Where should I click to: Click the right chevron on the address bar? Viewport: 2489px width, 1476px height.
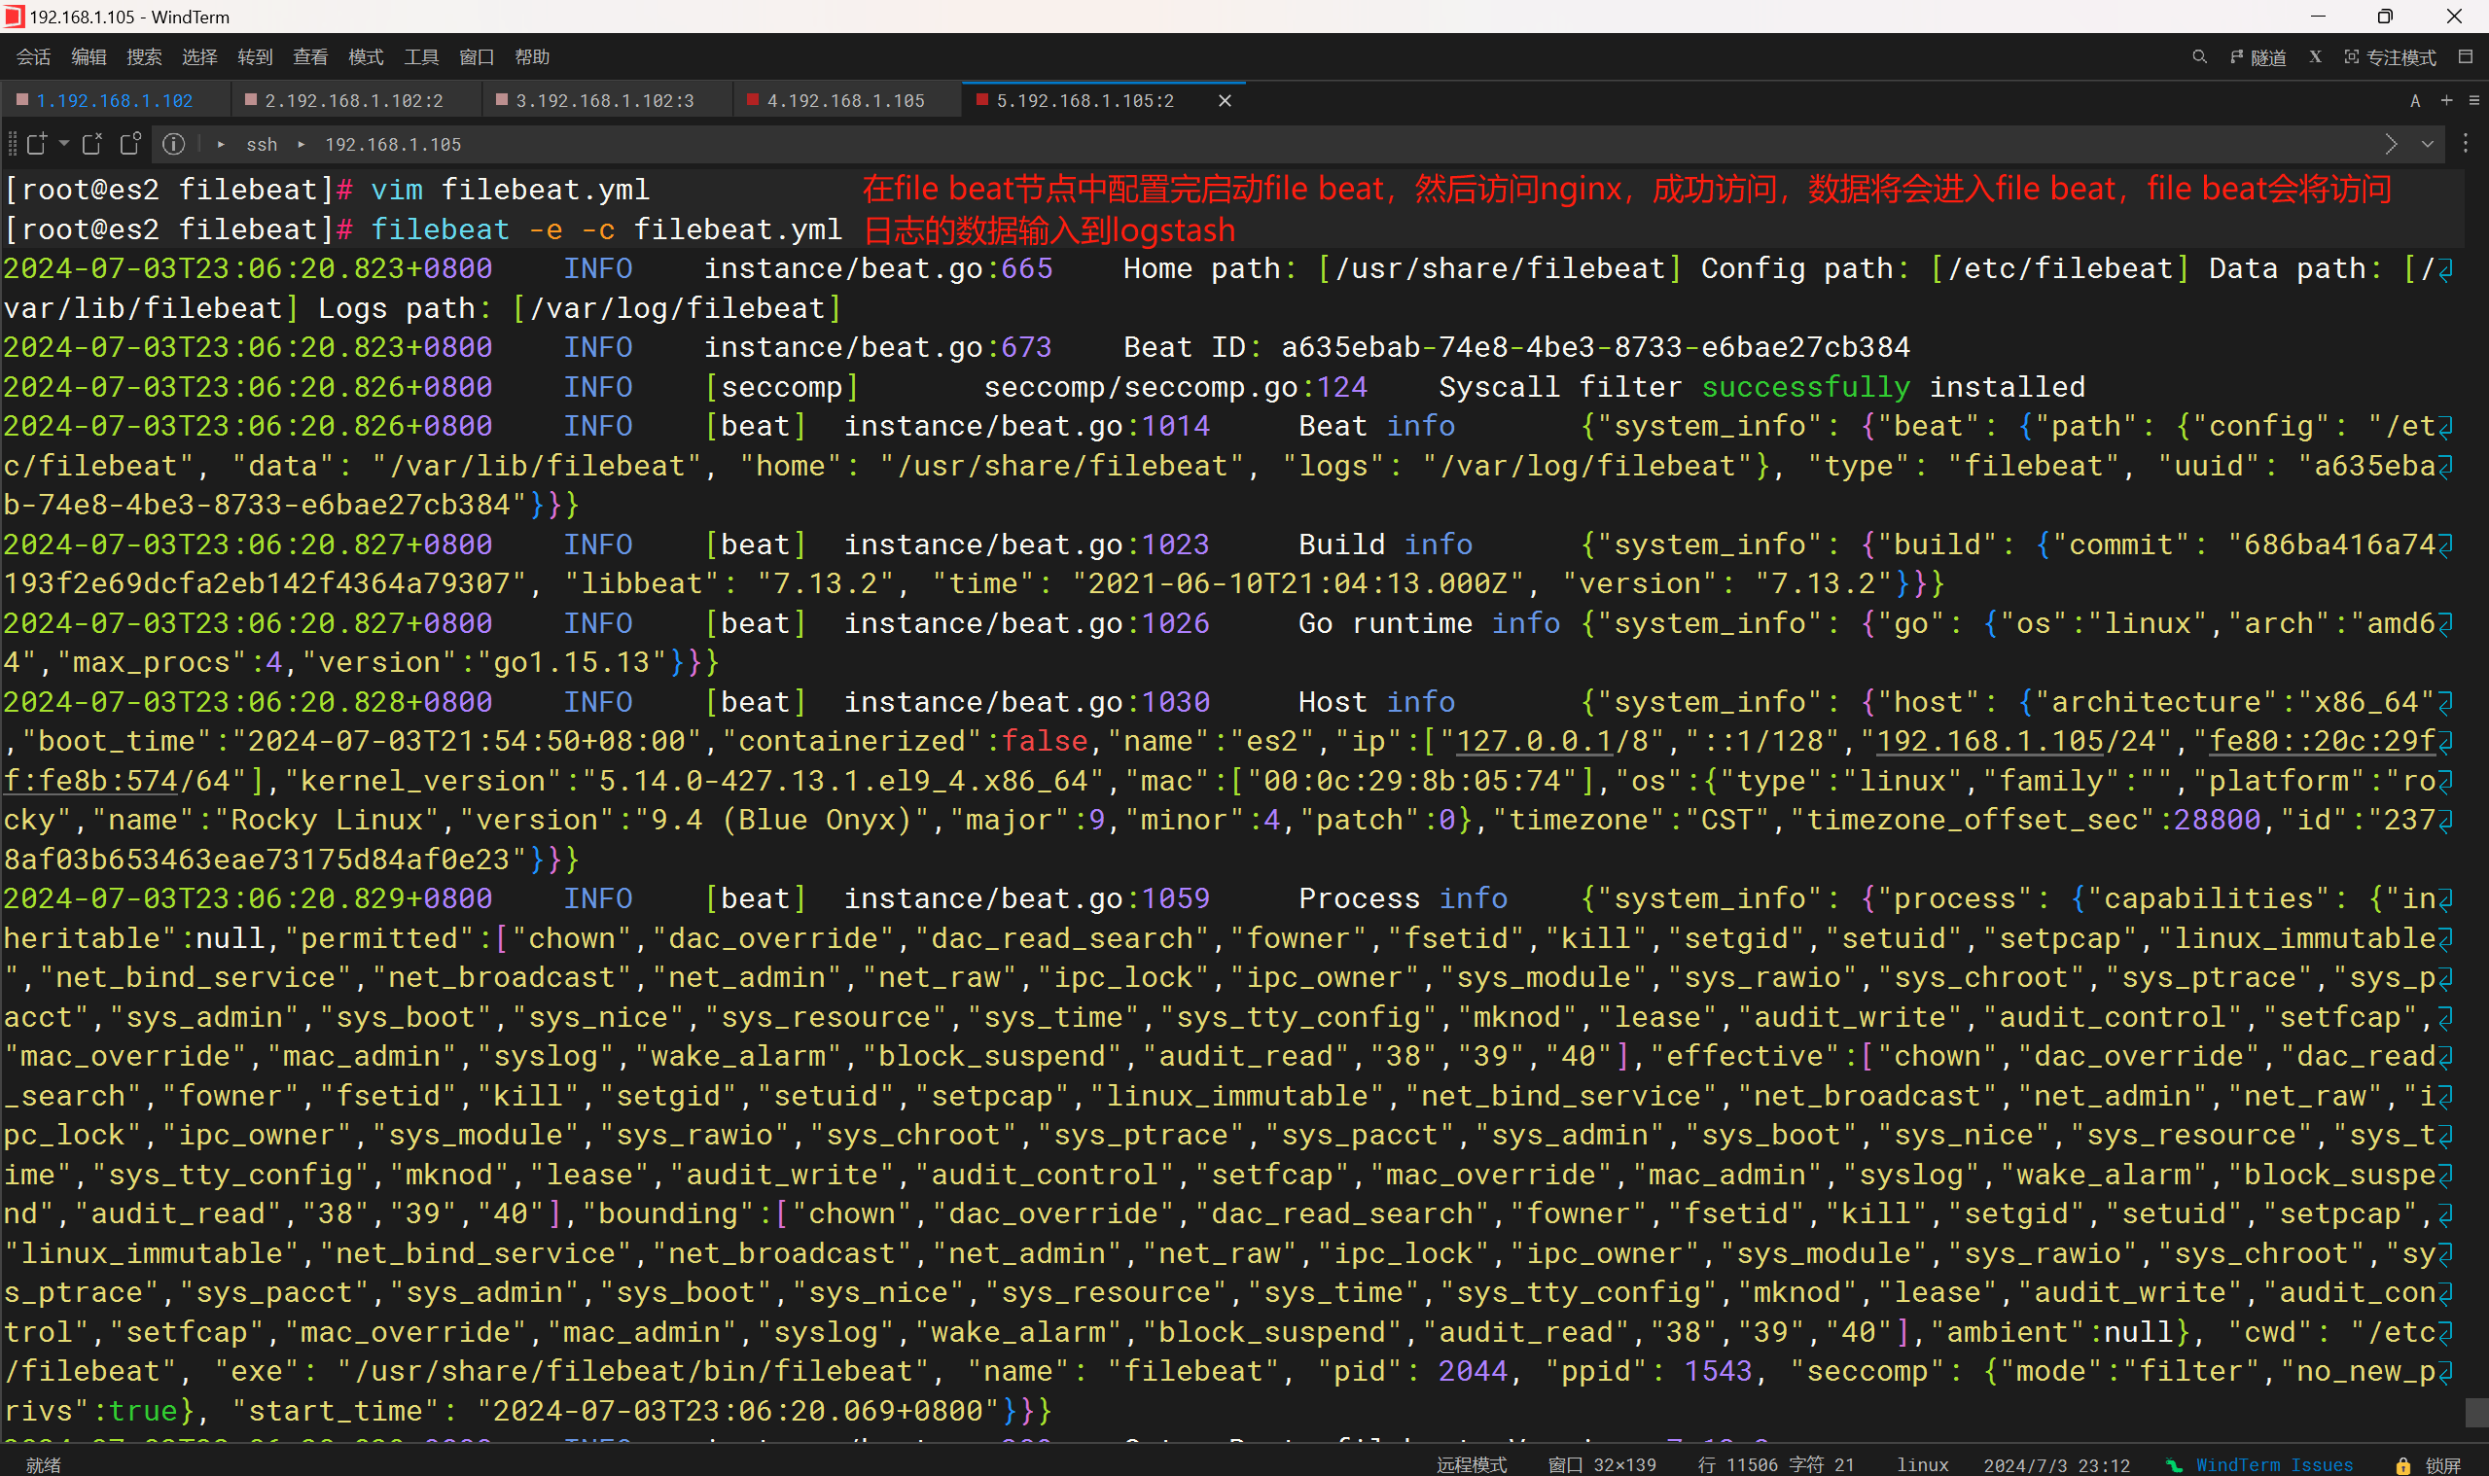coord(2392,144)
